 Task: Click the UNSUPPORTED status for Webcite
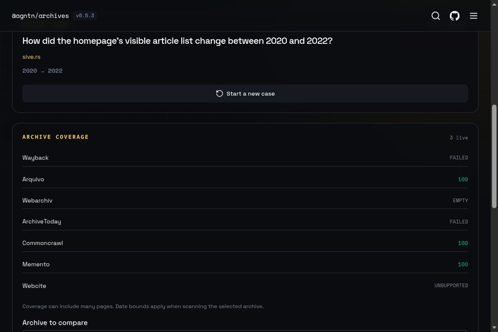[451, 286]
